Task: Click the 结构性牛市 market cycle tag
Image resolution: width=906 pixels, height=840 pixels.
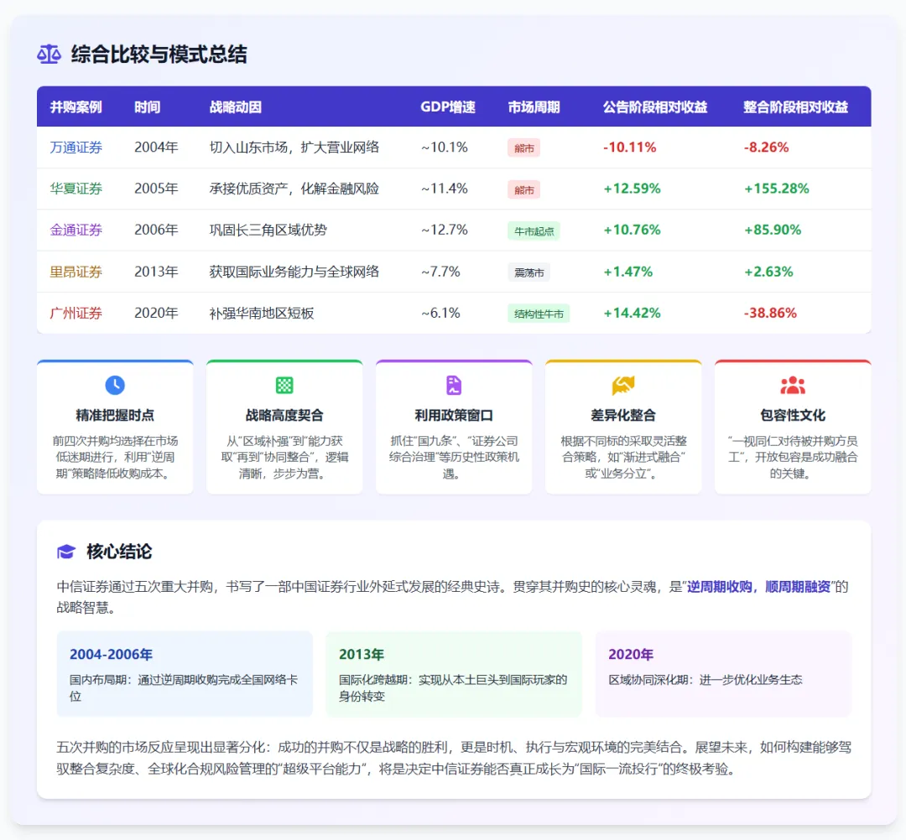Action: (539, 314)
